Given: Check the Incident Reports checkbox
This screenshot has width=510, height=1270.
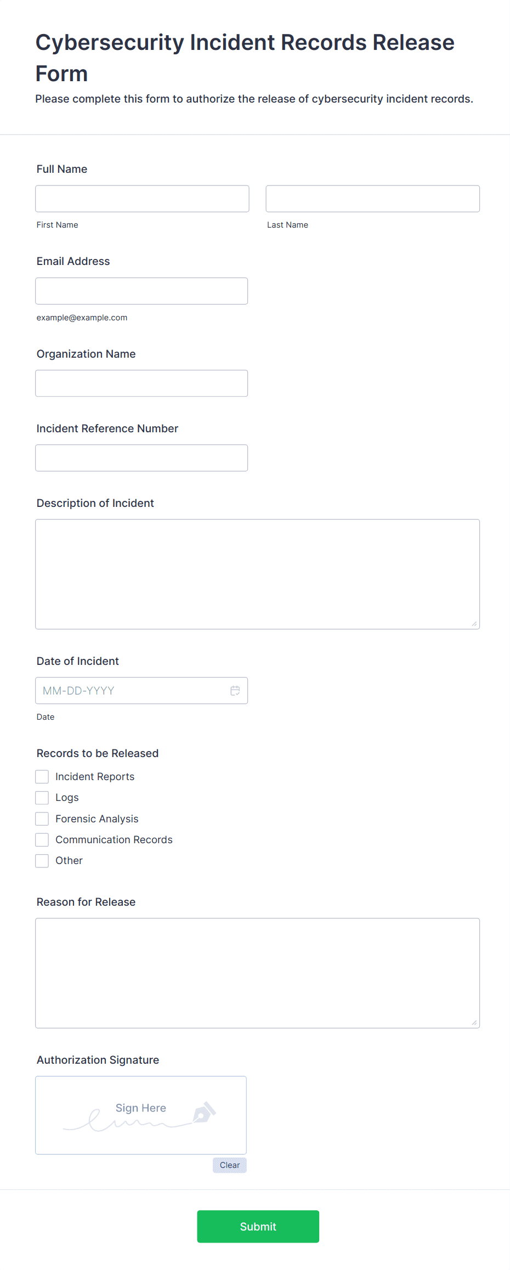Looking at the screenshot, I should coord(42,777).
